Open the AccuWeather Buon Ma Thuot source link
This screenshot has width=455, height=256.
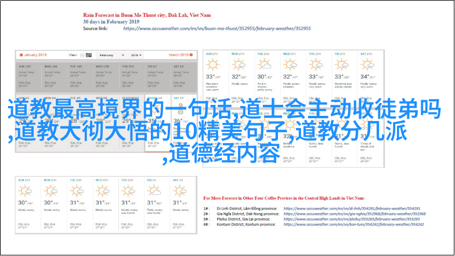(x=217, y=28)
